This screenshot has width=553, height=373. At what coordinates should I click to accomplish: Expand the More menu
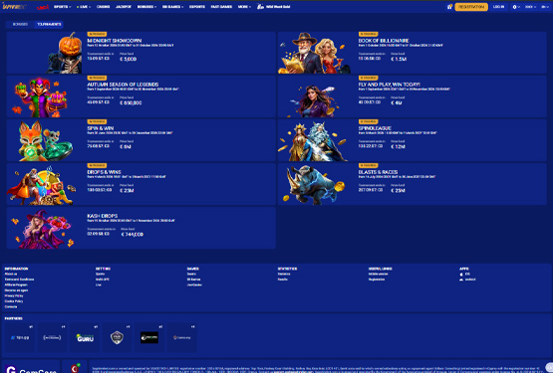[x=244, y=7]
